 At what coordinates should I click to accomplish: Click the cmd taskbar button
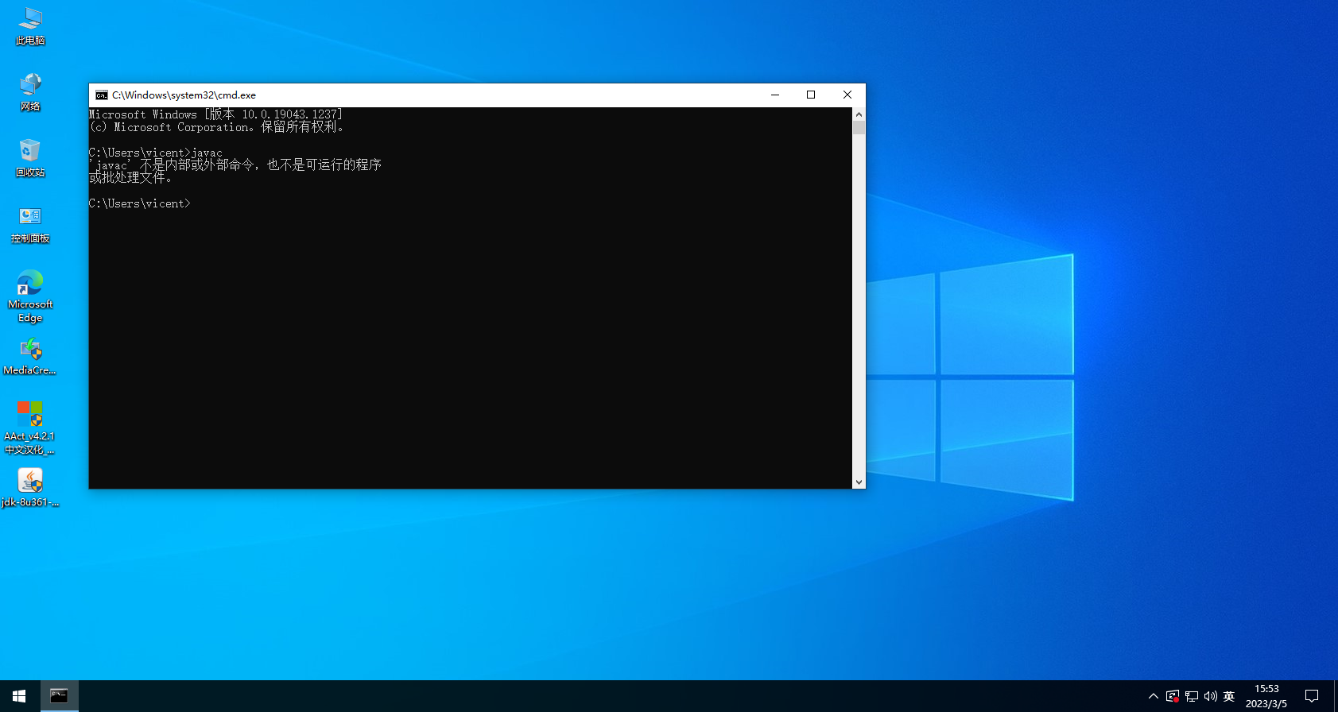pos(59,696)
